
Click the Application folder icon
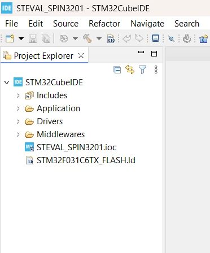29,108
